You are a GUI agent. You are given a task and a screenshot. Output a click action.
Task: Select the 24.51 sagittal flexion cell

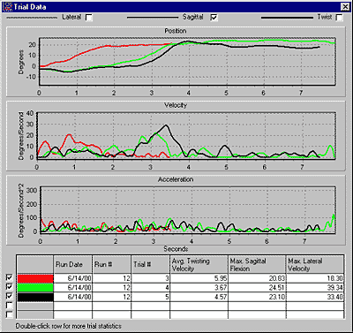257,287
